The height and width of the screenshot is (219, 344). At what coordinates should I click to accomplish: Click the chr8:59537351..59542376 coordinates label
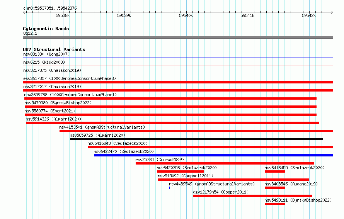coord(50,8)
